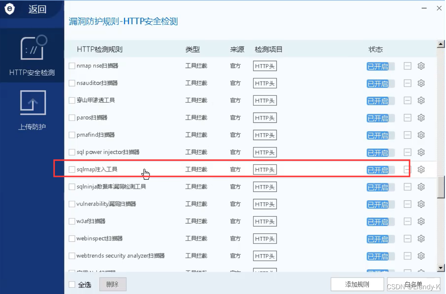Viewport: 446px width, 294px height.
Task: Toggle 已开启 switch for nmap nse扫描器
Action: [381, 67]
